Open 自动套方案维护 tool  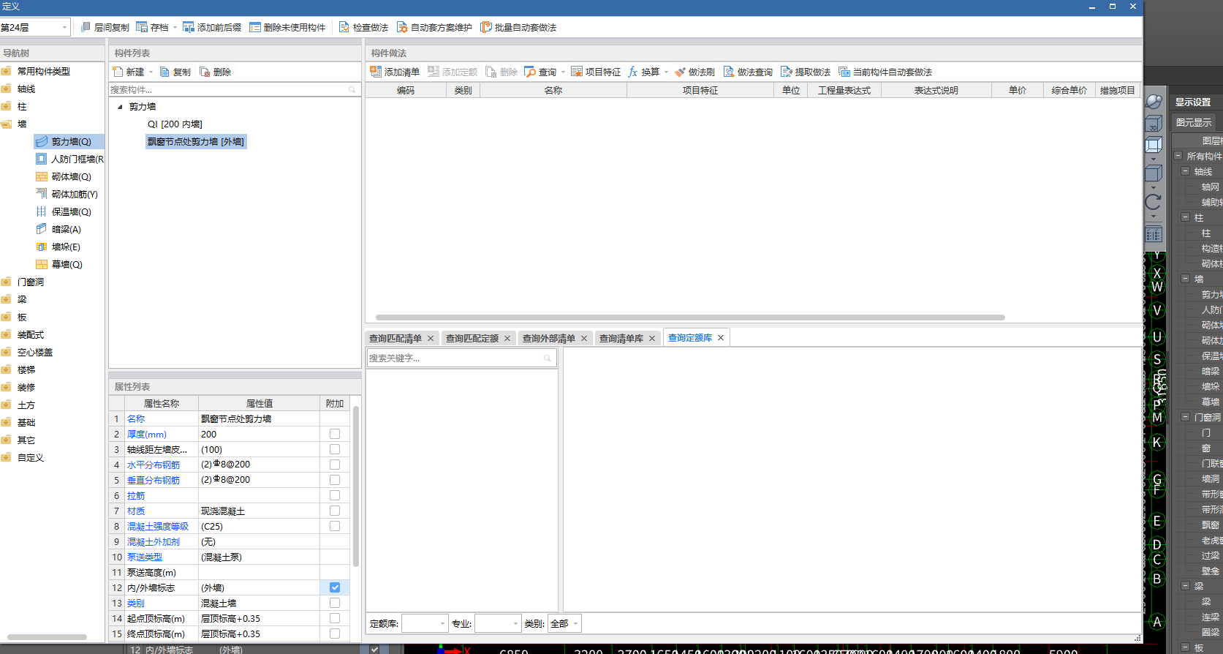coord(434,27)
